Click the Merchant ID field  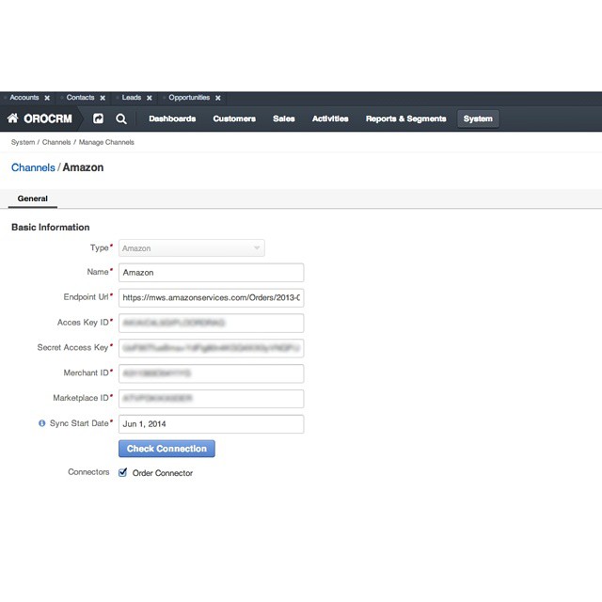tap(211, 373)
